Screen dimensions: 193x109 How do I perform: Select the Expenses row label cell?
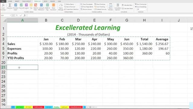point(22,48)
